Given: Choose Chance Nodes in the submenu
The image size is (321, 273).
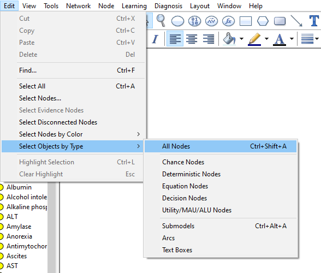Looking at the screenshot, I should click(x=221, y=162).
